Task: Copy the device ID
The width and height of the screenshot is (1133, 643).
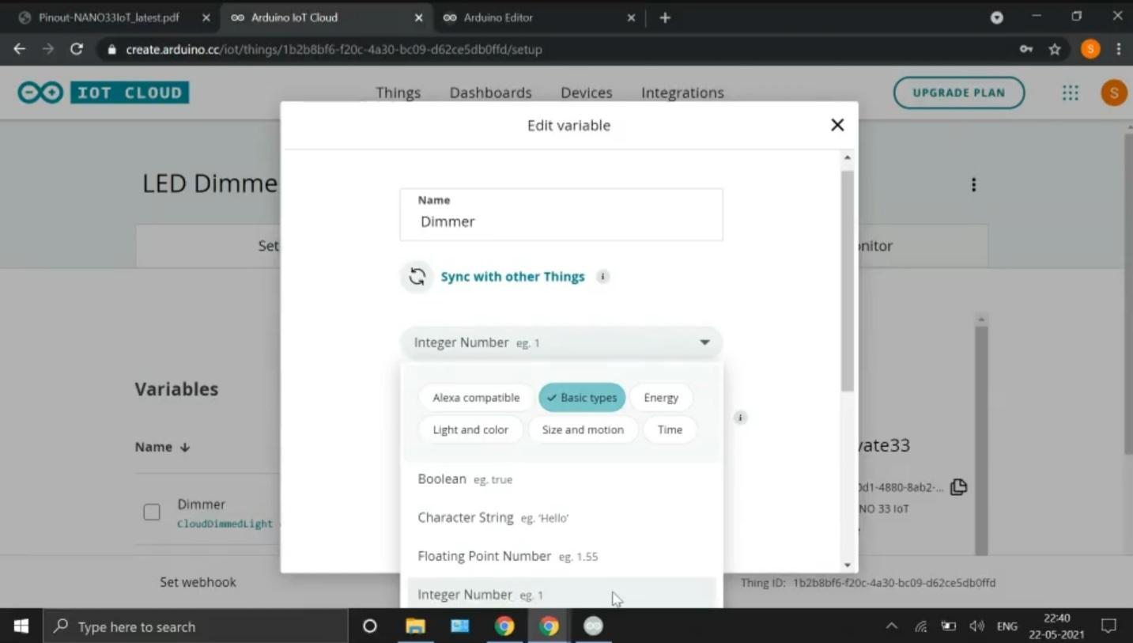Action: pyautogui.click(x=958, y=487)
